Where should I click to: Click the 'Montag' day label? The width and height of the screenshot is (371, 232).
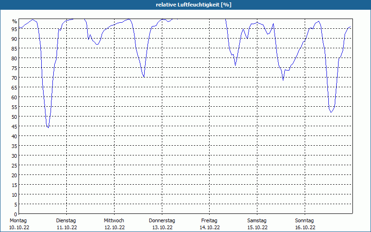coord(18,220)
